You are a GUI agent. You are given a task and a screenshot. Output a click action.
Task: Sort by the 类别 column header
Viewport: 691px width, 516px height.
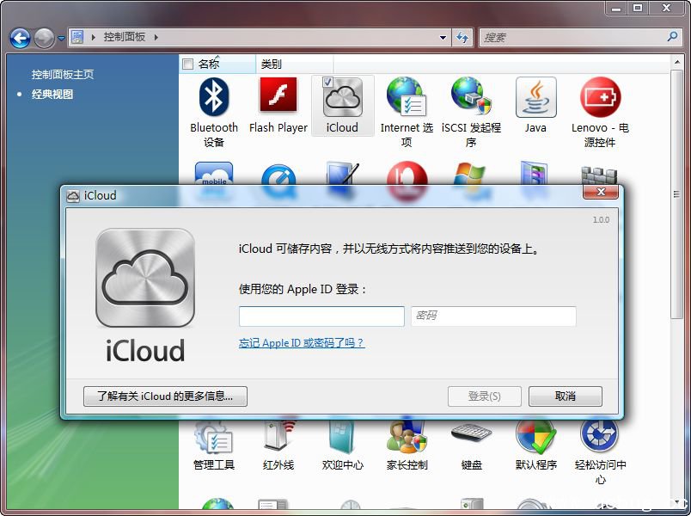click(x=295, y=64)
